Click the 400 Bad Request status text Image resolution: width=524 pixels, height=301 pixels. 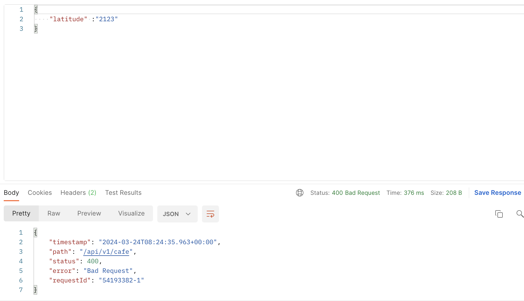(x=356, y=193)
